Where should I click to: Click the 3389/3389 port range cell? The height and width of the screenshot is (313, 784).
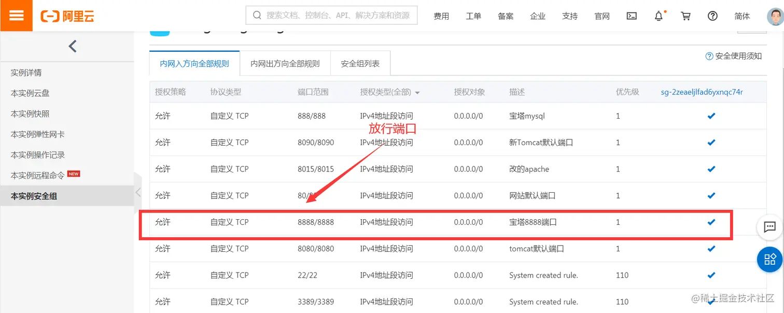tap(316, 302)
